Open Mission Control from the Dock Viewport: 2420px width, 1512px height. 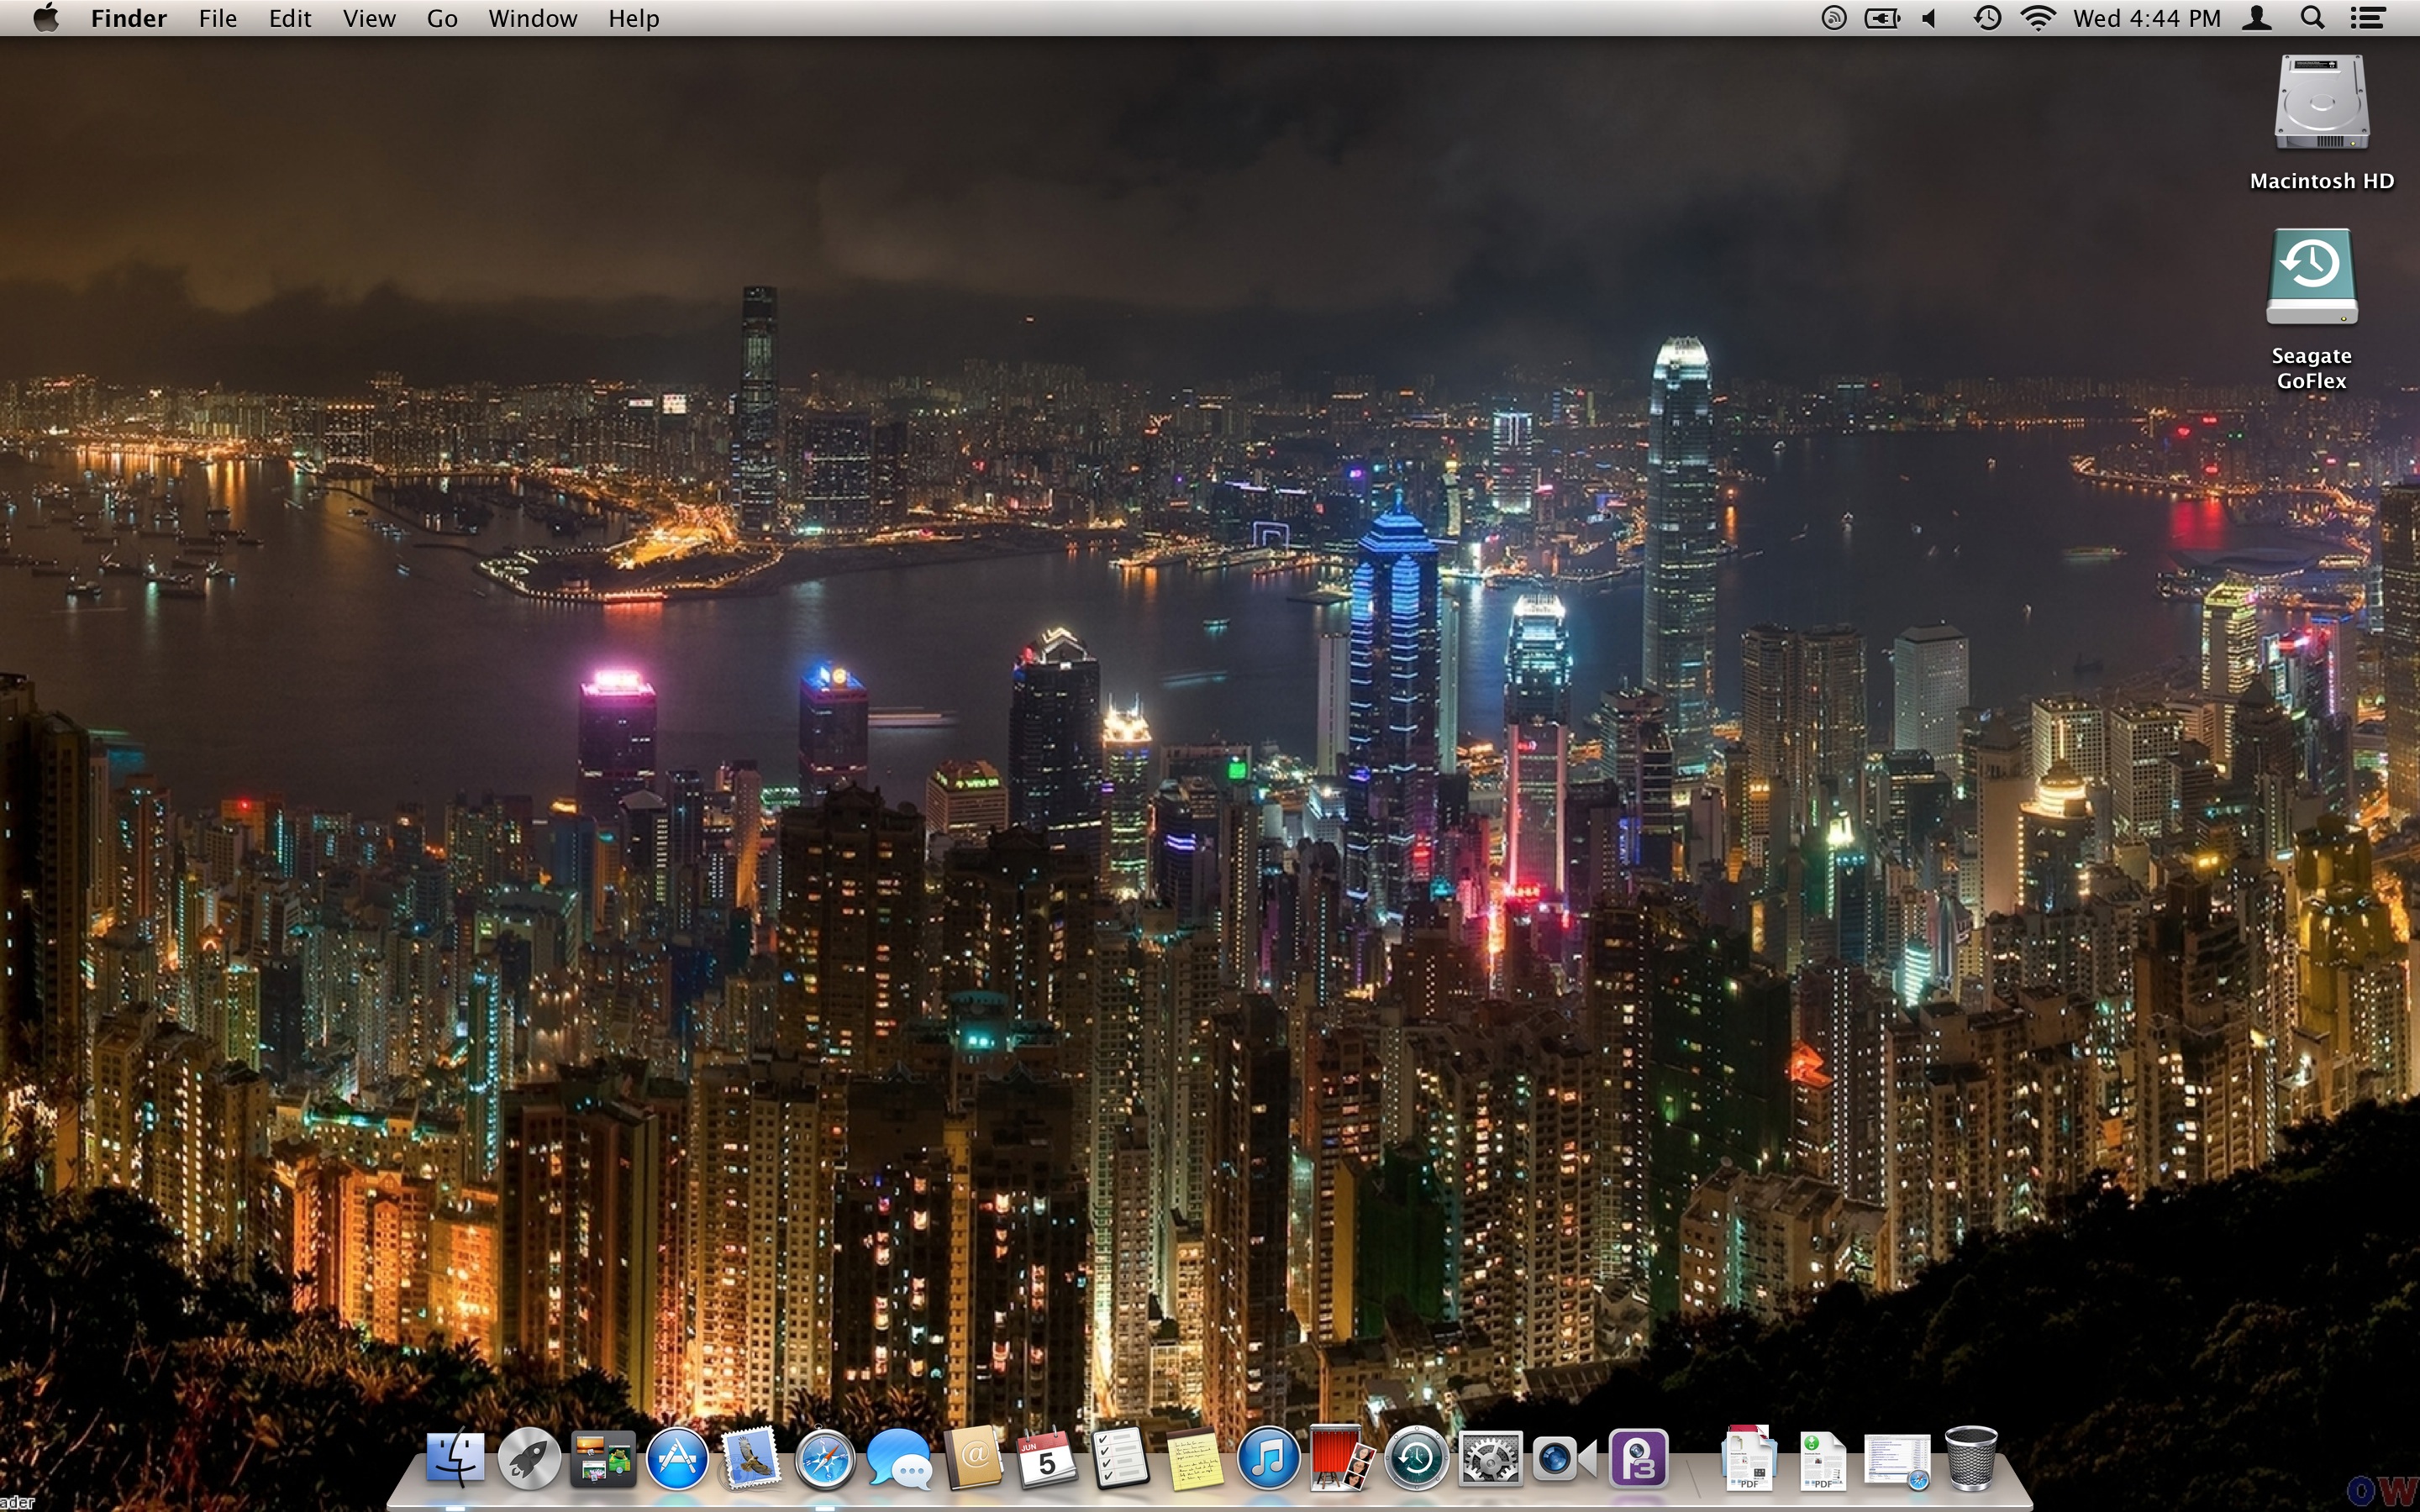click(603, 1458)
